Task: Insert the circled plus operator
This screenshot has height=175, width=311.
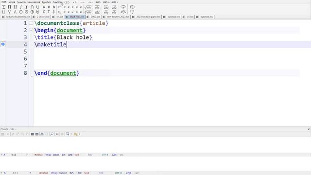Action: coord(32,12)
